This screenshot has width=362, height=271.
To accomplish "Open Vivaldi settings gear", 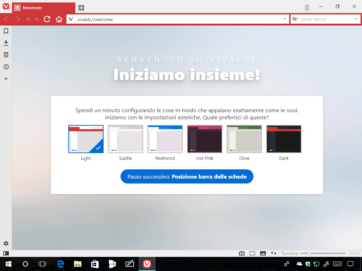I will 6,243.
